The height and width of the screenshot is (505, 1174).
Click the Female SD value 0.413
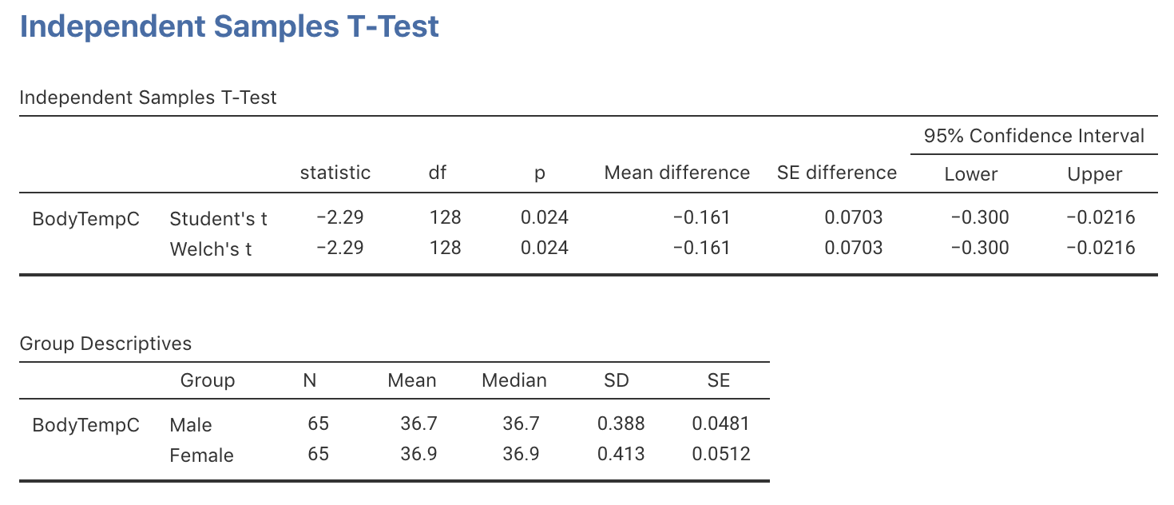[621, 455]
